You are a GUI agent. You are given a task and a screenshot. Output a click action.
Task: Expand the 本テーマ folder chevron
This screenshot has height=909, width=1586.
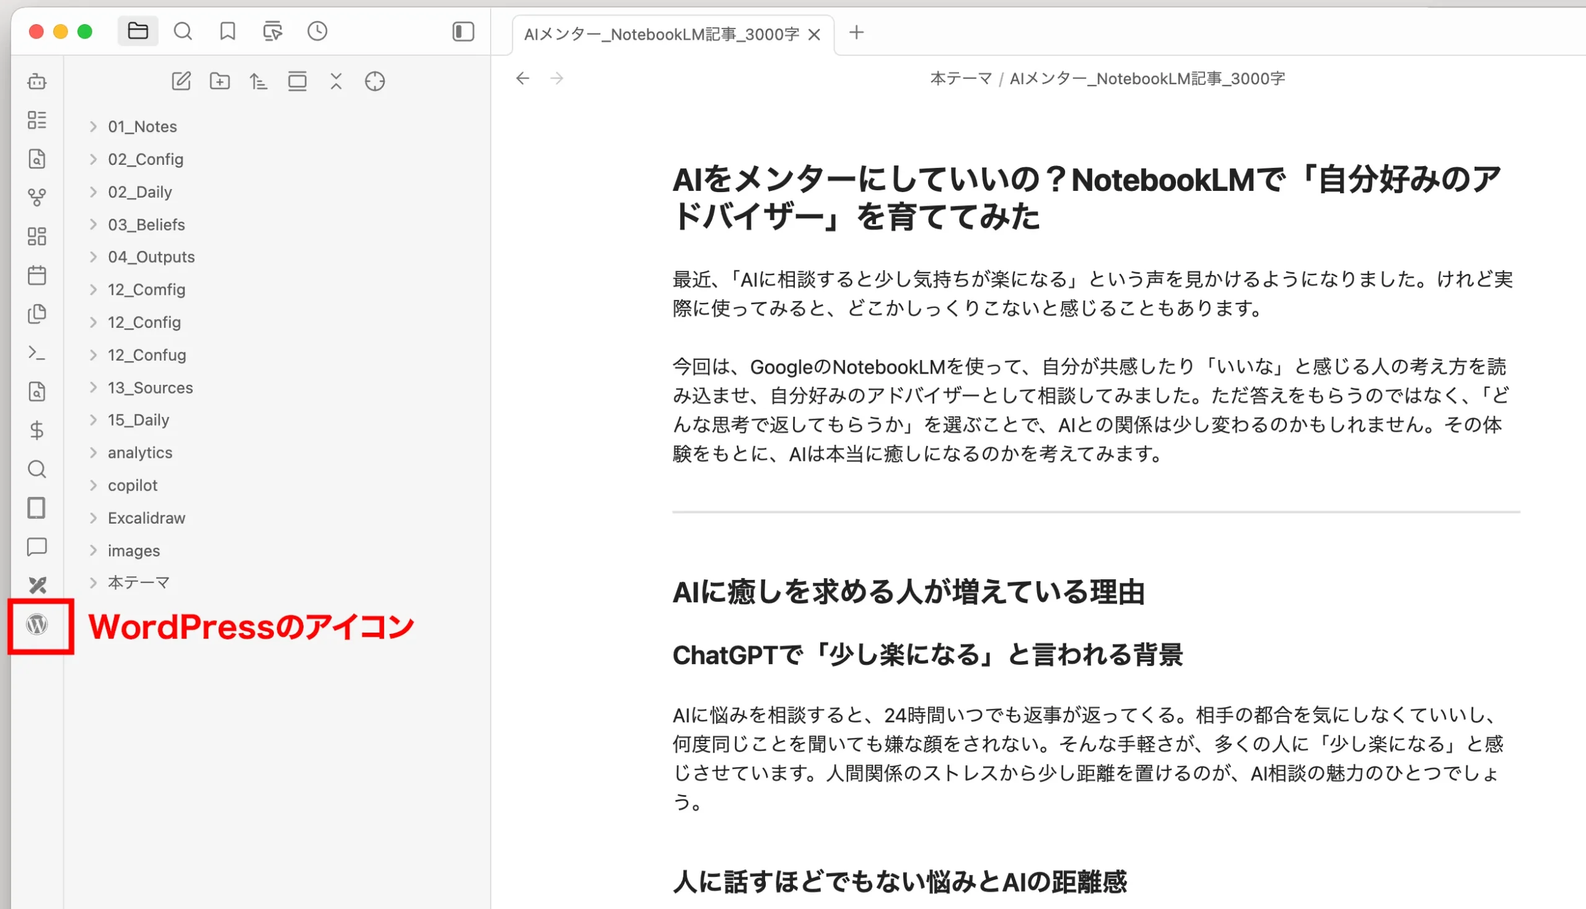(x=94, y=583)
